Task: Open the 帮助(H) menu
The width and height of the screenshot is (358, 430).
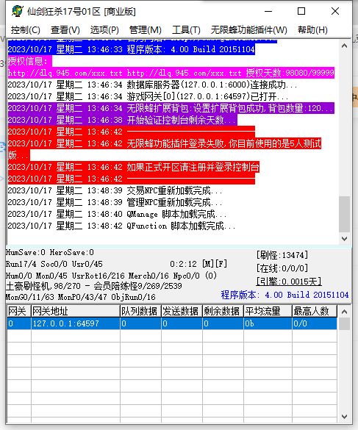Action: (x=312, y=29)
